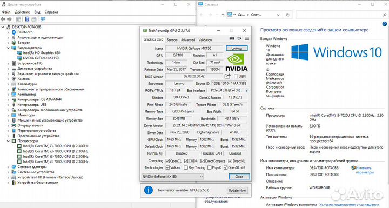Click the GPU-Z Close button
Viewport: 389px width, 208px height.
tap(239, 177)
